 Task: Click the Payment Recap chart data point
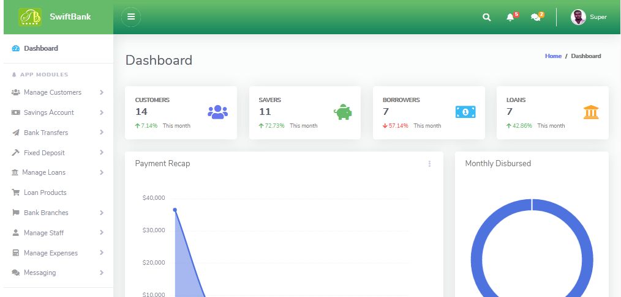(175, 210)
